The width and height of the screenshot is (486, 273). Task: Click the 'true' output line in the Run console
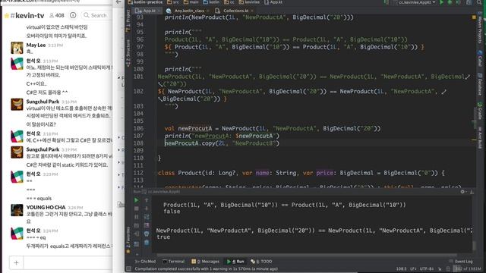[163, 237]
